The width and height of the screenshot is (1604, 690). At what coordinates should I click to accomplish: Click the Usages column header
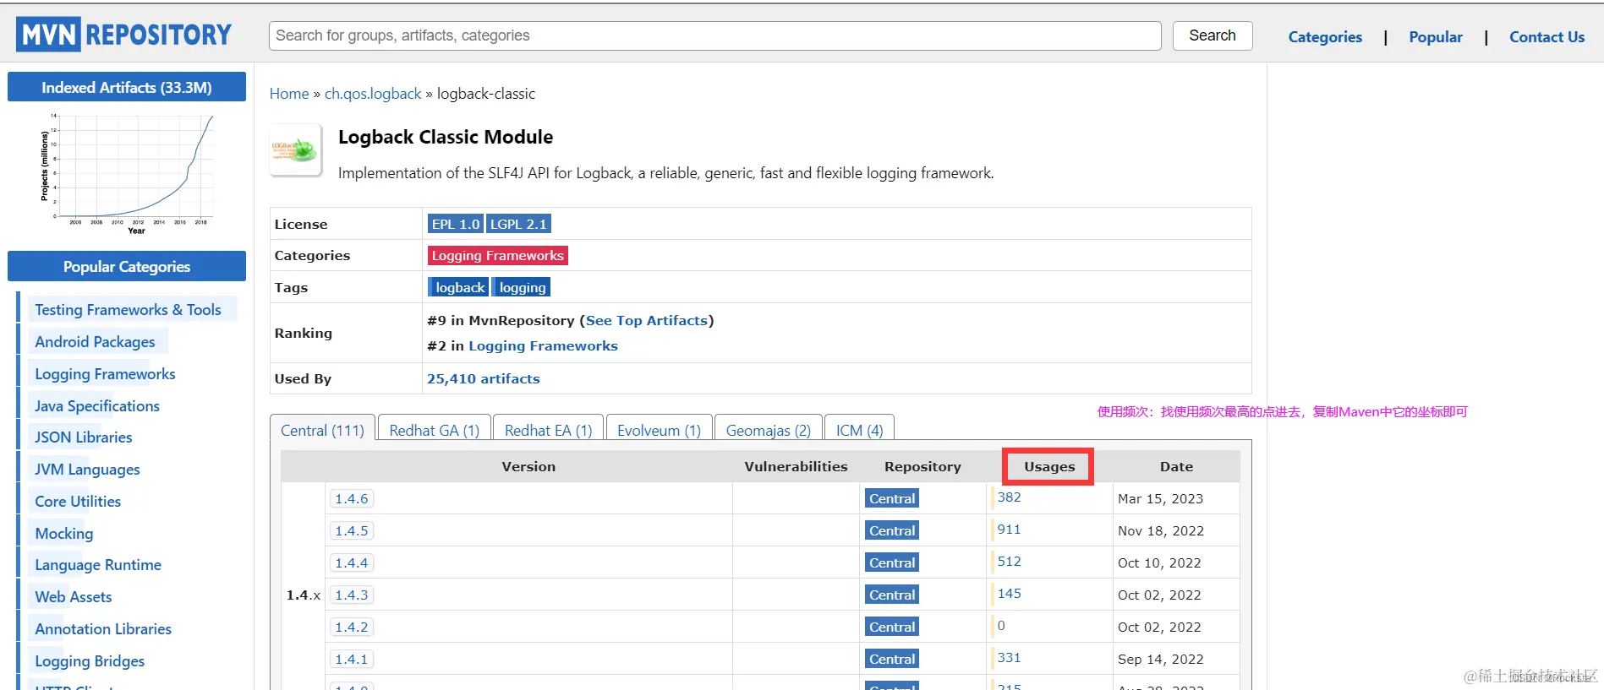click(1049, 466)
